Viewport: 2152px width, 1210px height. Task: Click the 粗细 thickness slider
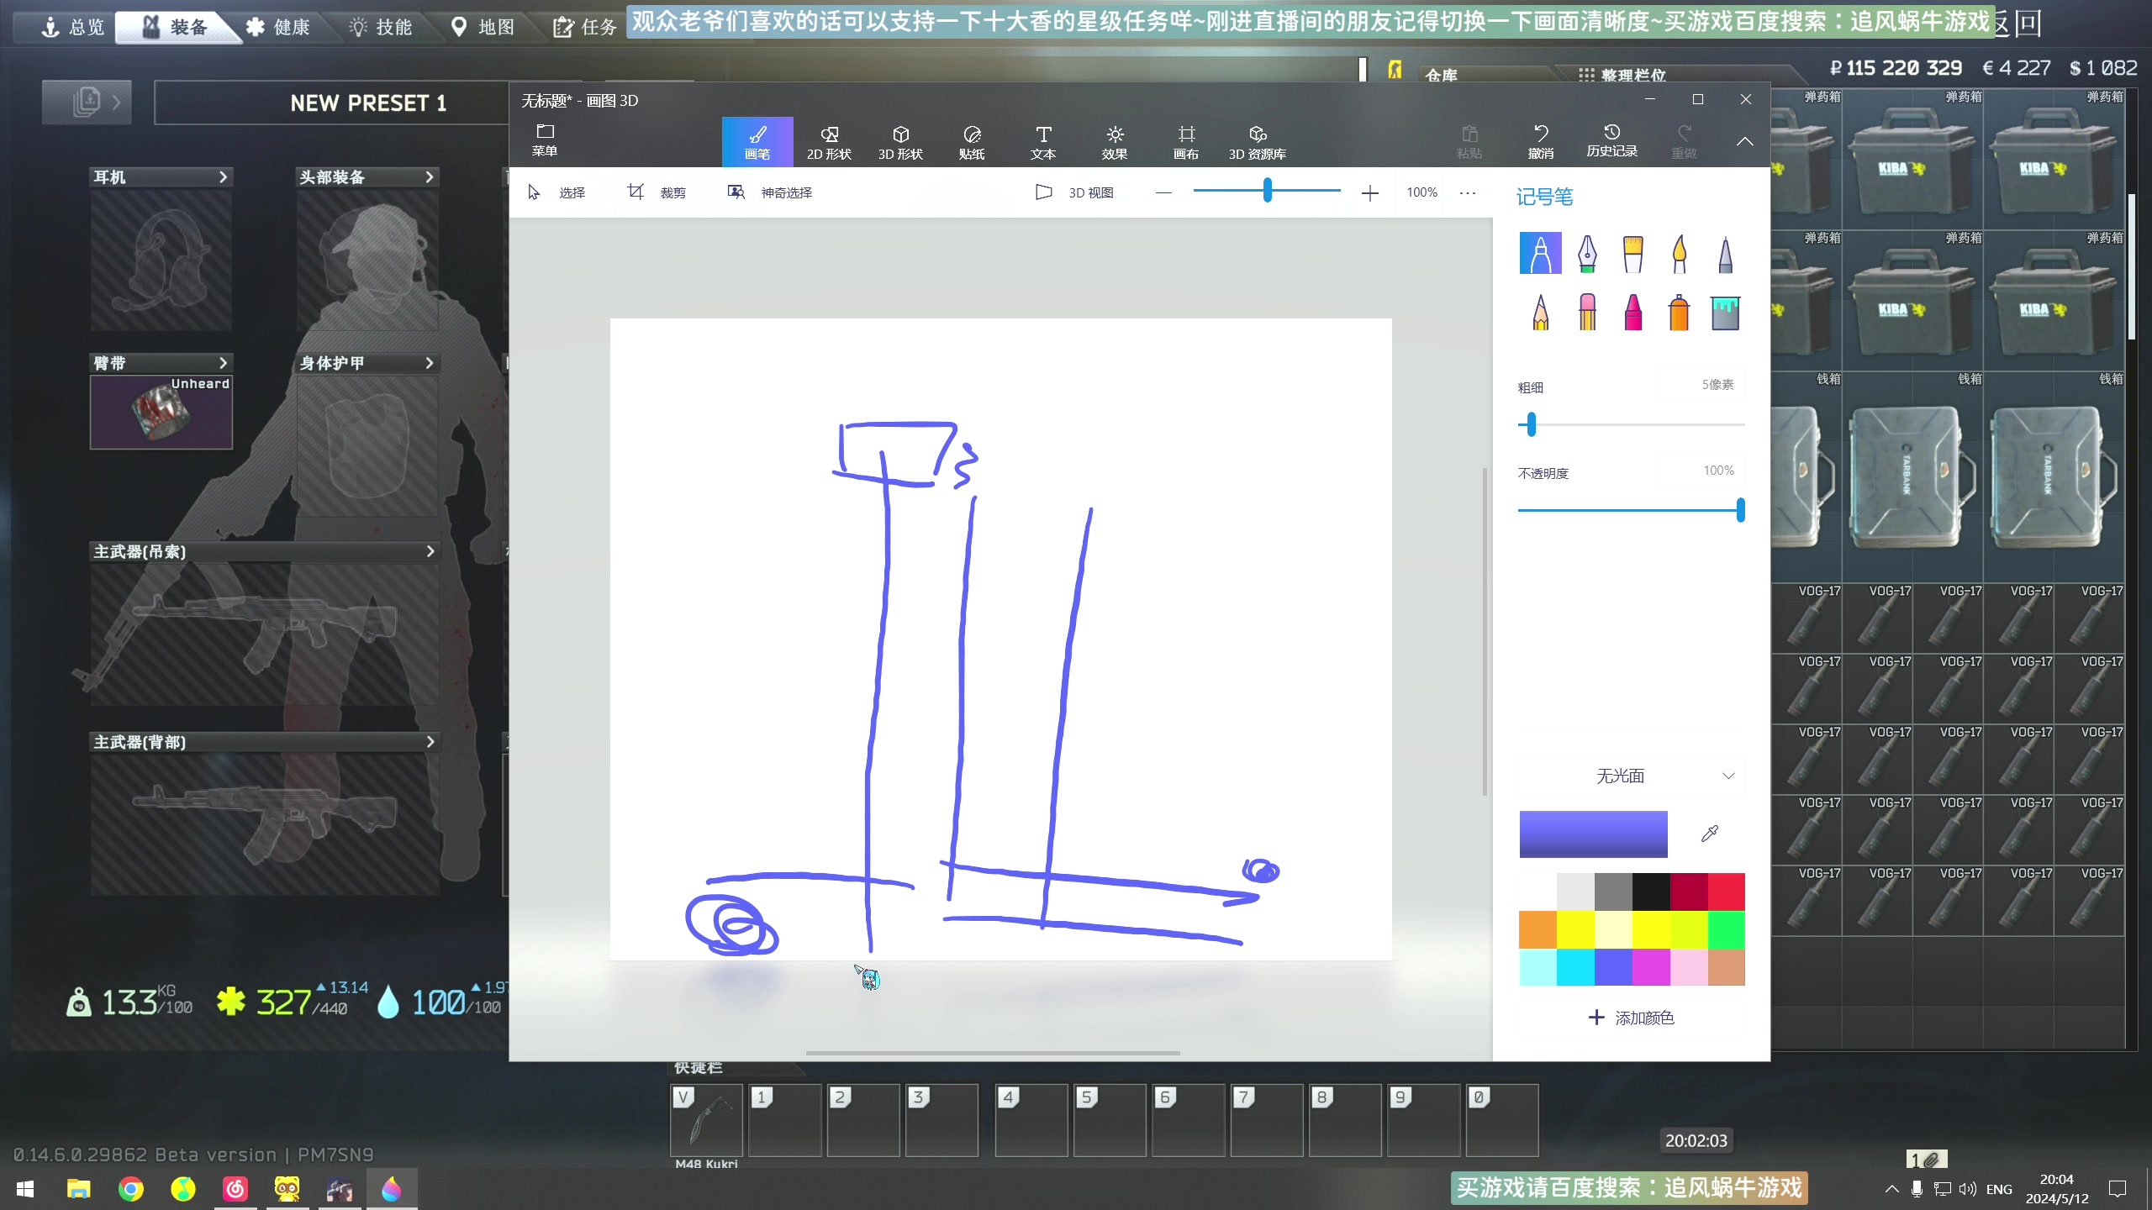[x=1631, y=424]
